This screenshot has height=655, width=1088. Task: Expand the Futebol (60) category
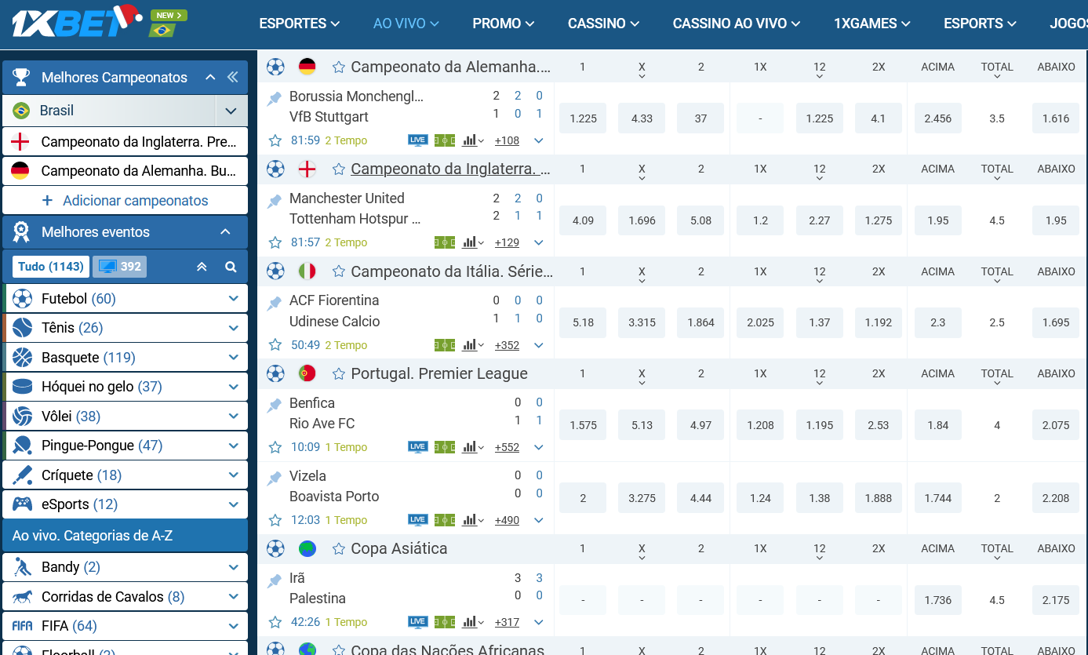pos(233,299)
